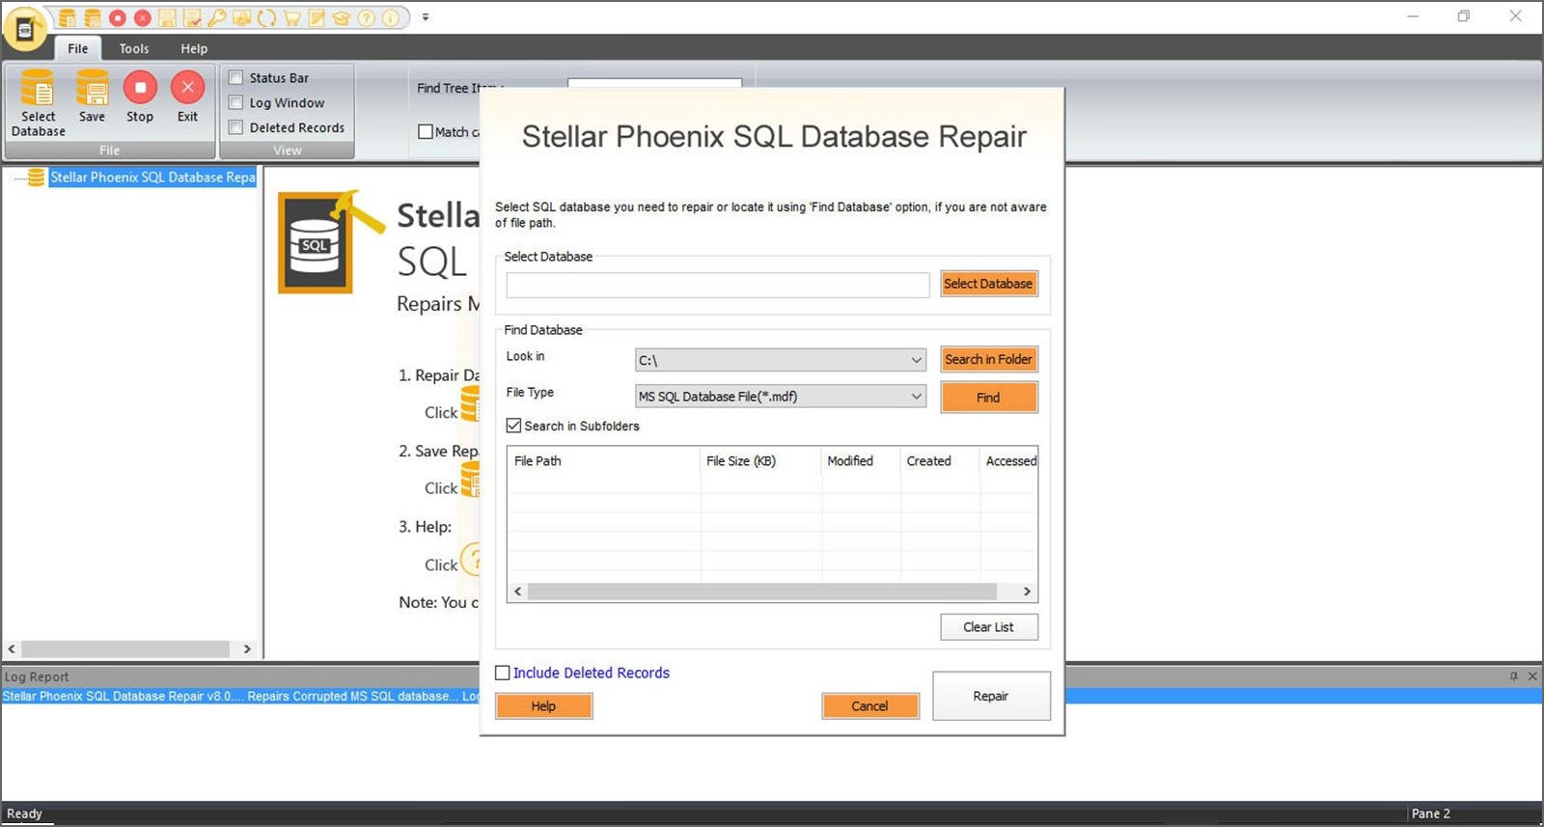Click the notepad with pencil icon
This screenshot has width=1544, height=827.
317,17
